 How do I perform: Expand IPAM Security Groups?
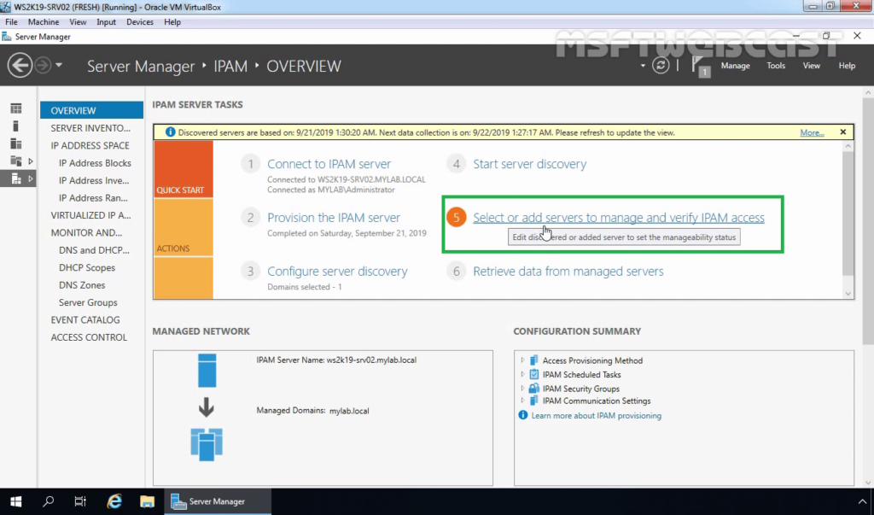(522, 389)
